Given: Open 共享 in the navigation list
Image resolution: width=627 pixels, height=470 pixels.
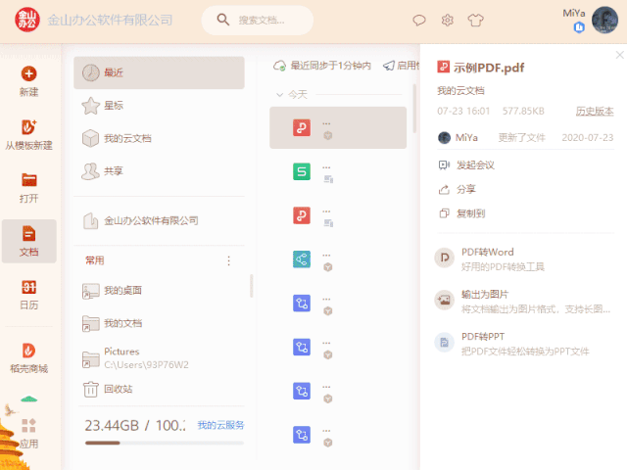Looking at the screenshot, I should (159, 171).
